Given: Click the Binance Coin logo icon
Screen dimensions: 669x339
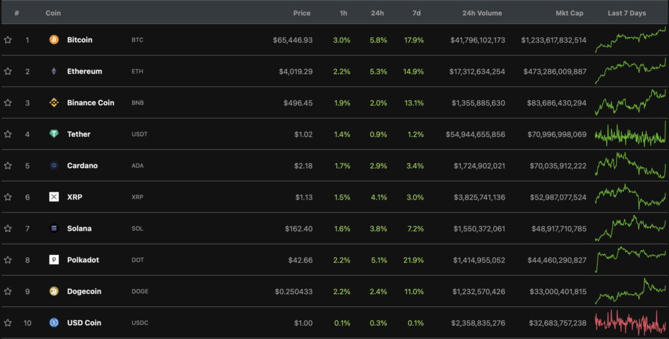Looking at the screenshot, I should 54,102.
